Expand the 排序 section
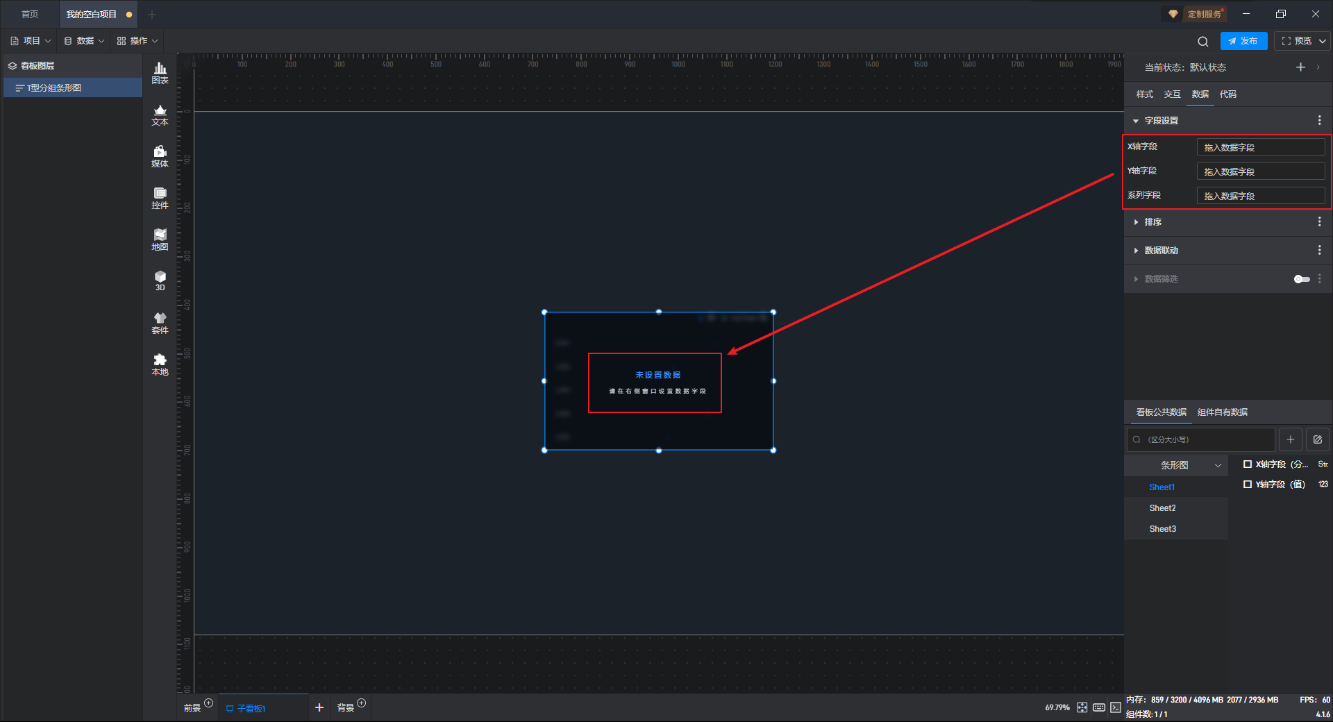 pyautogui.click(x=1136, y=222)
